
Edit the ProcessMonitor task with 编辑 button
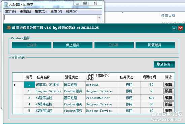coord(169,98)
